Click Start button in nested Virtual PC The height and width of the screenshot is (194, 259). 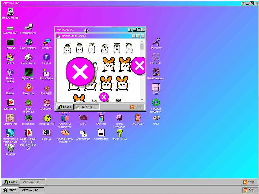[x=65, y=107]
